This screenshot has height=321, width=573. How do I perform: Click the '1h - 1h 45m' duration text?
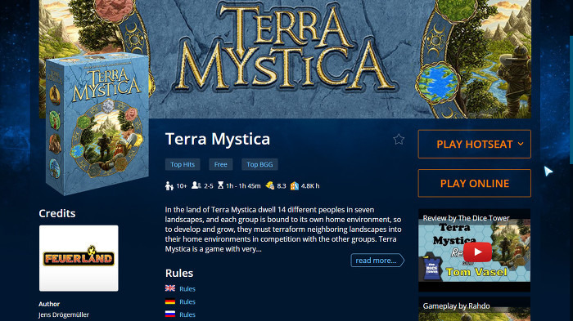(x=243, y=186)
